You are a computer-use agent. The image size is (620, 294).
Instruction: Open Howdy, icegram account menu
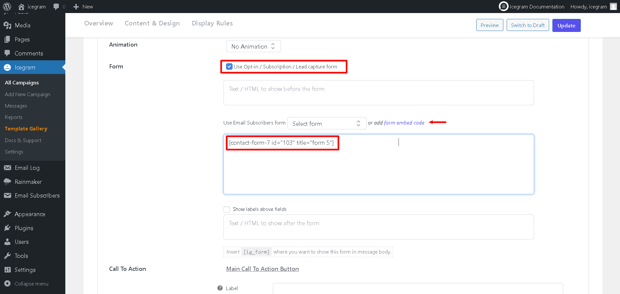point(589,7)
